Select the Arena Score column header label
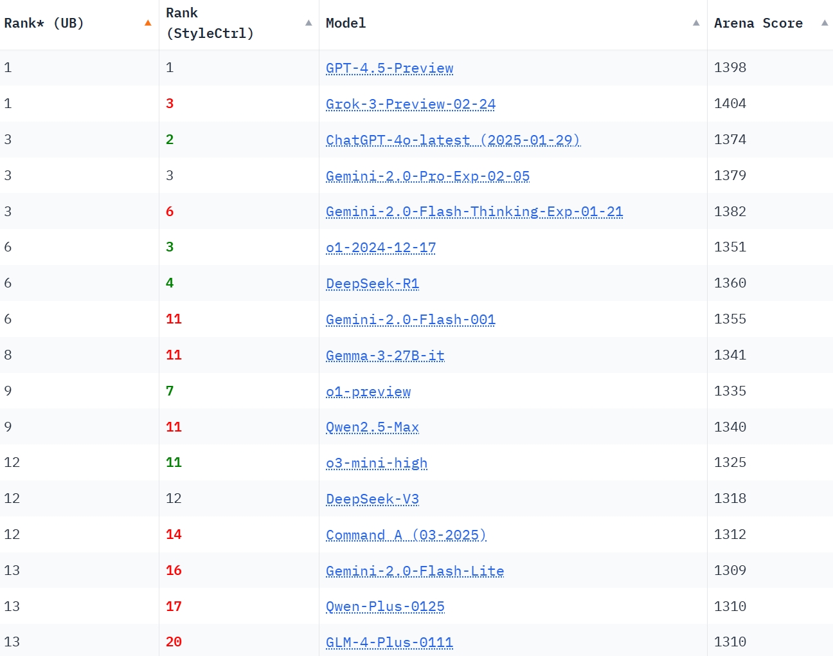833x656 pixels. [x=758, y=23]
